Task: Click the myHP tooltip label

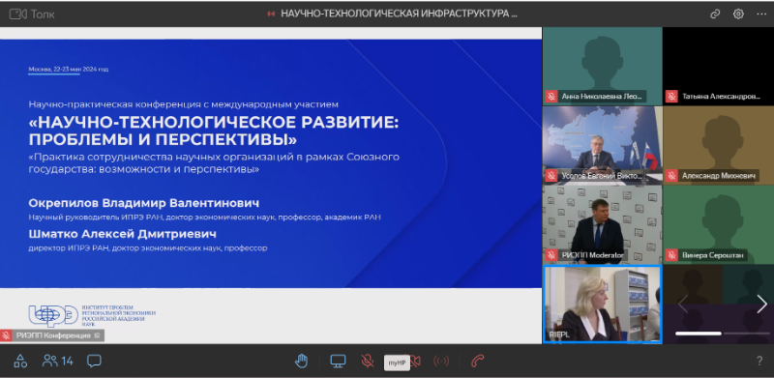Action: click(397, 363)
